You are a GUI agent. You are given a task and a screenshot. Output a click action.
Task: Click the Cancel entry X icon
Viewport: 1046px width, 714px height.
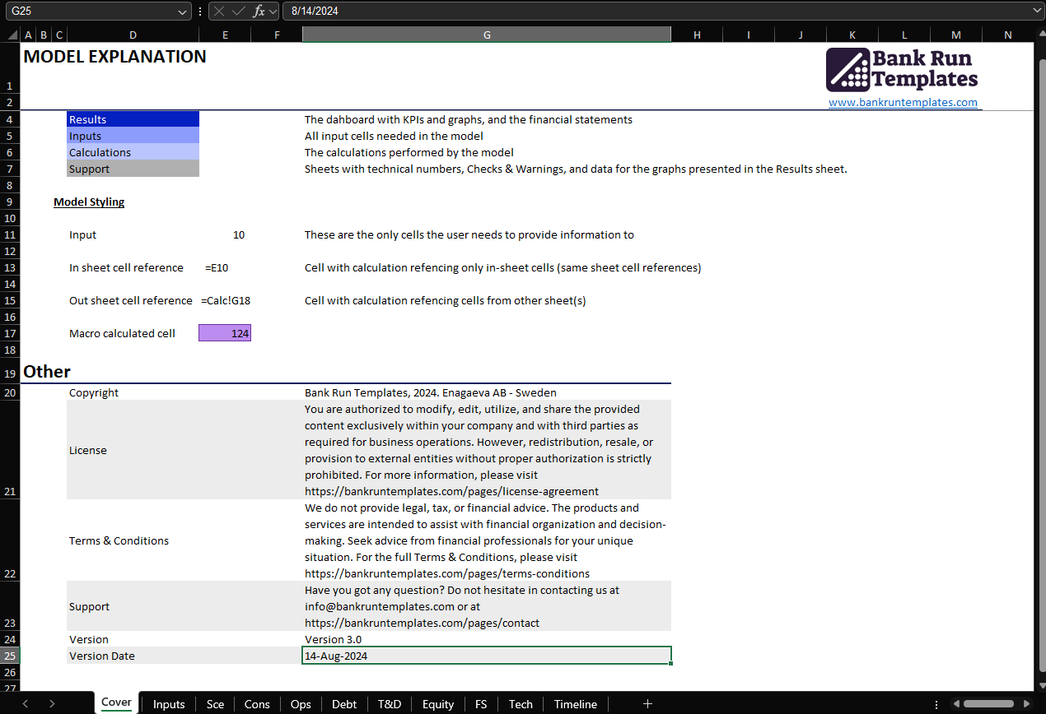tap(219, 11)
